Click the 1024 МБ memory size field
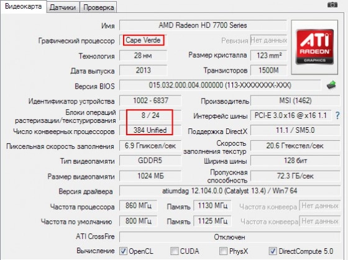This screenshot has height=260, width=348. [150, 176]
